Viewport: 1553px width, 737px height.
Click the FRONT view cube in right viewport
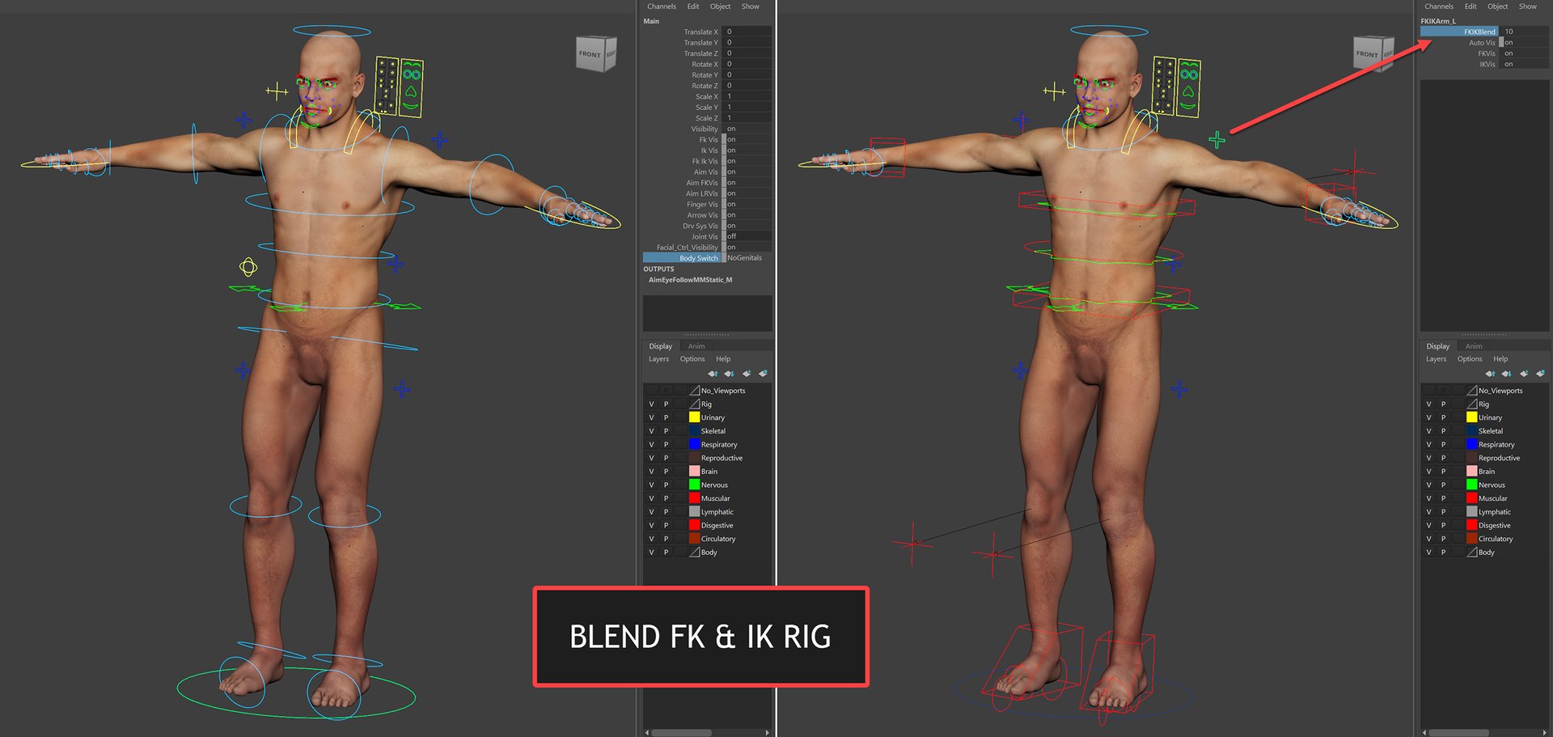pyautogui.click(x=1373, y=54)
